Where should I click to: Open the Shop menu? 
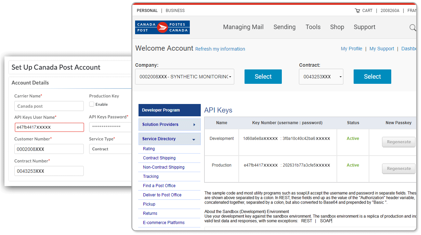pyautogui.click(x=337, y=27)
